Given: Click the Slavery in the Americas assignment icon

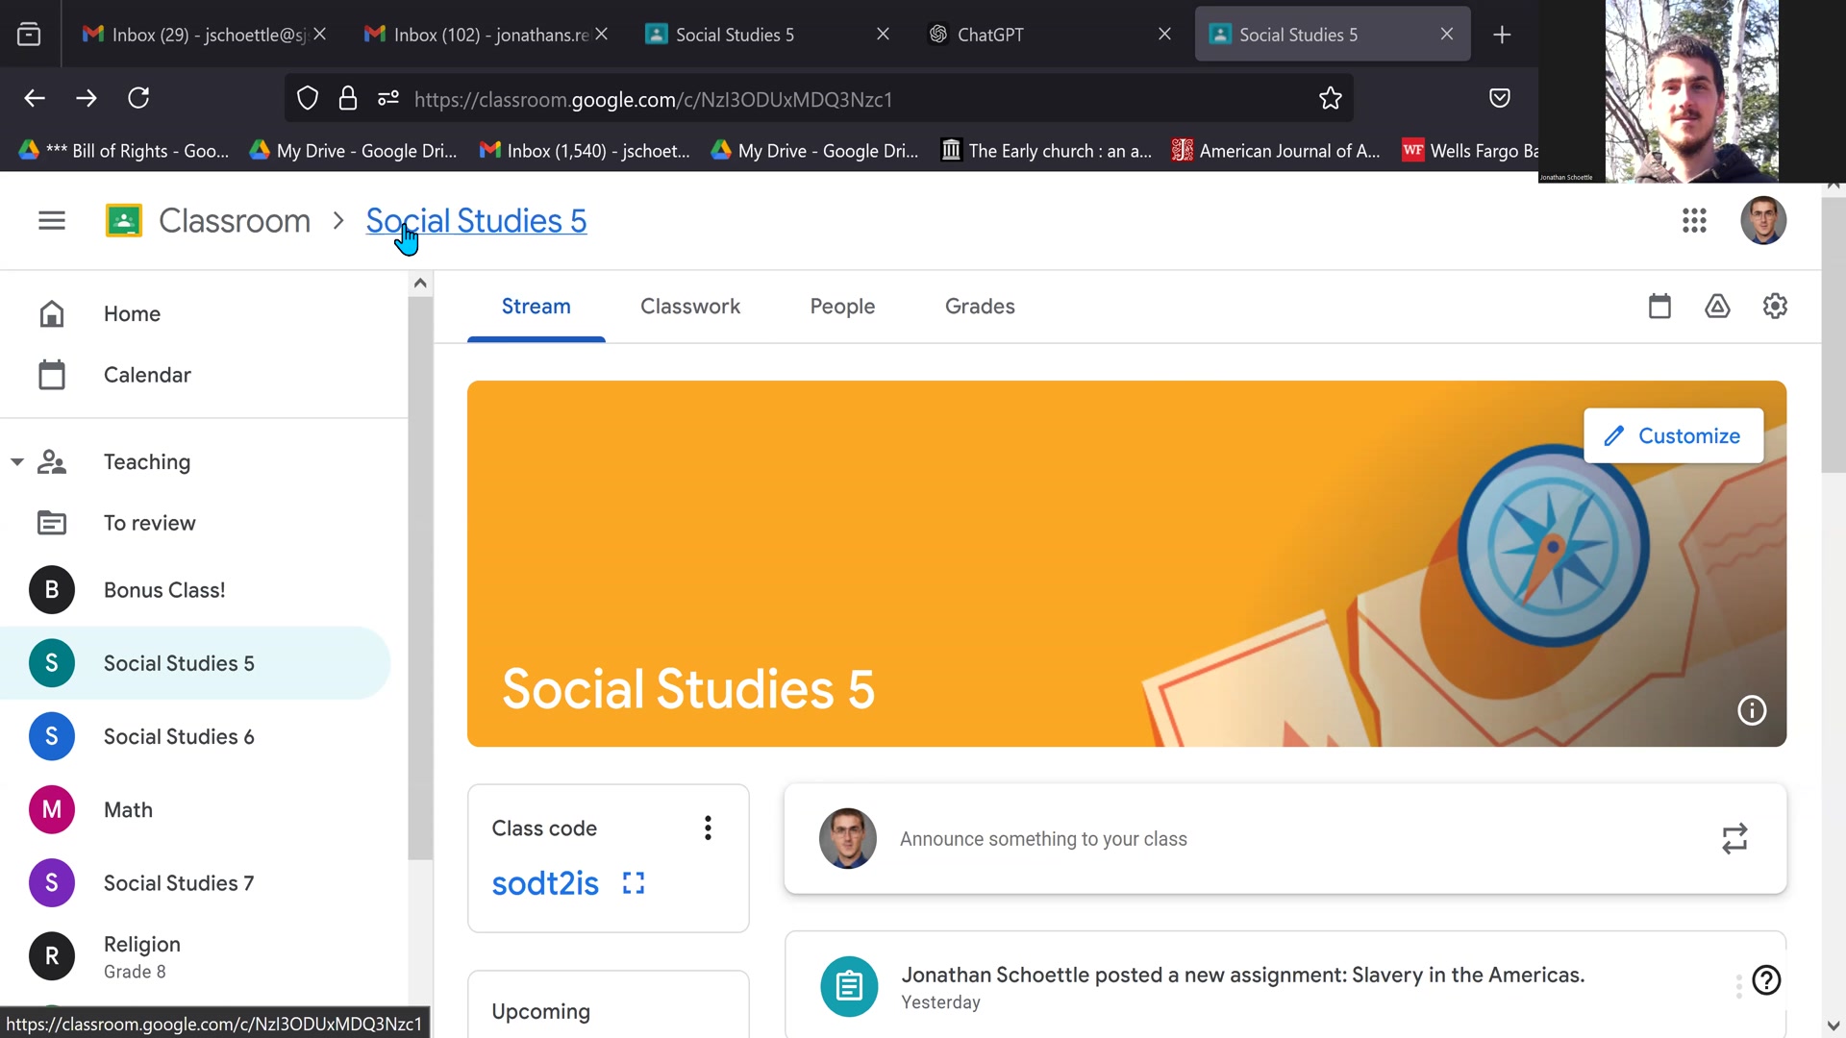Looking at the screenshot, I should pyautogui.click(x=849, y=986).
